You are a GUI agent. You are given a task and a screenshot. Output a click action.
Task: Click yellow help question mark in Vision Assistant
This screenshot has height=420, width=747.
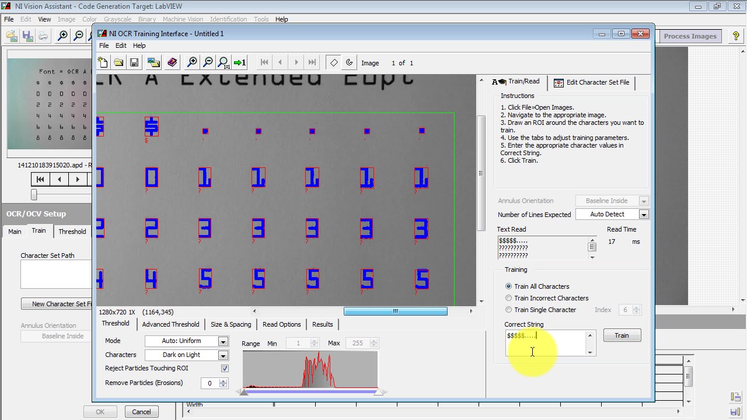(x=736, y=36)
